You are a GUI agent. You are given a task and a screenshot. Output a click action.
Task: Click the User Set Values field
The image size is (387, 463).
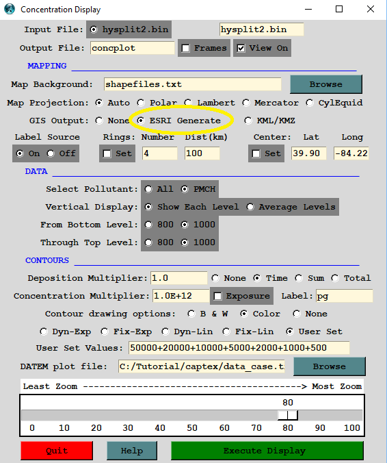[x=239, y=348]
